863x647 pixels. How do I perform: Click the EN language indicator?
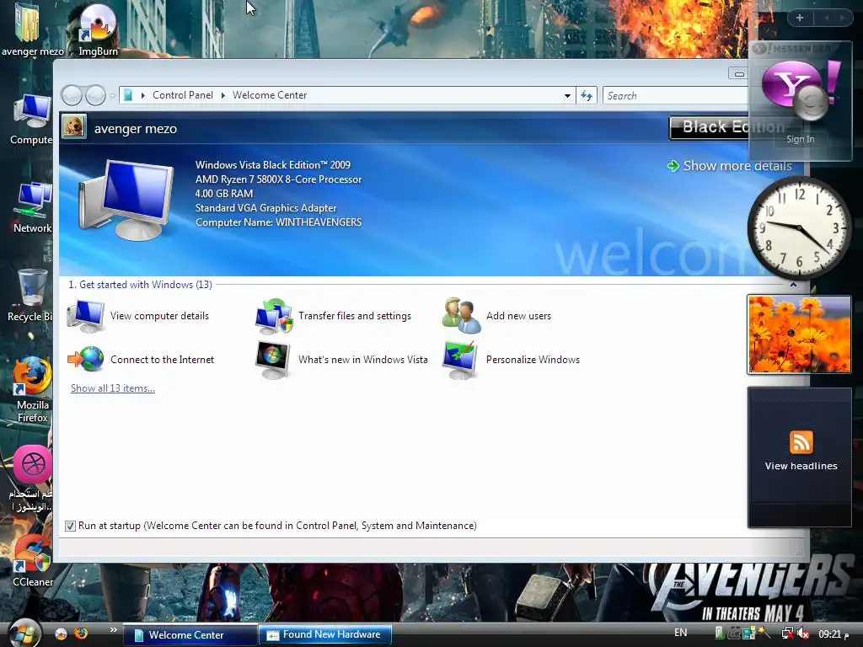click(x=681, y=633)
